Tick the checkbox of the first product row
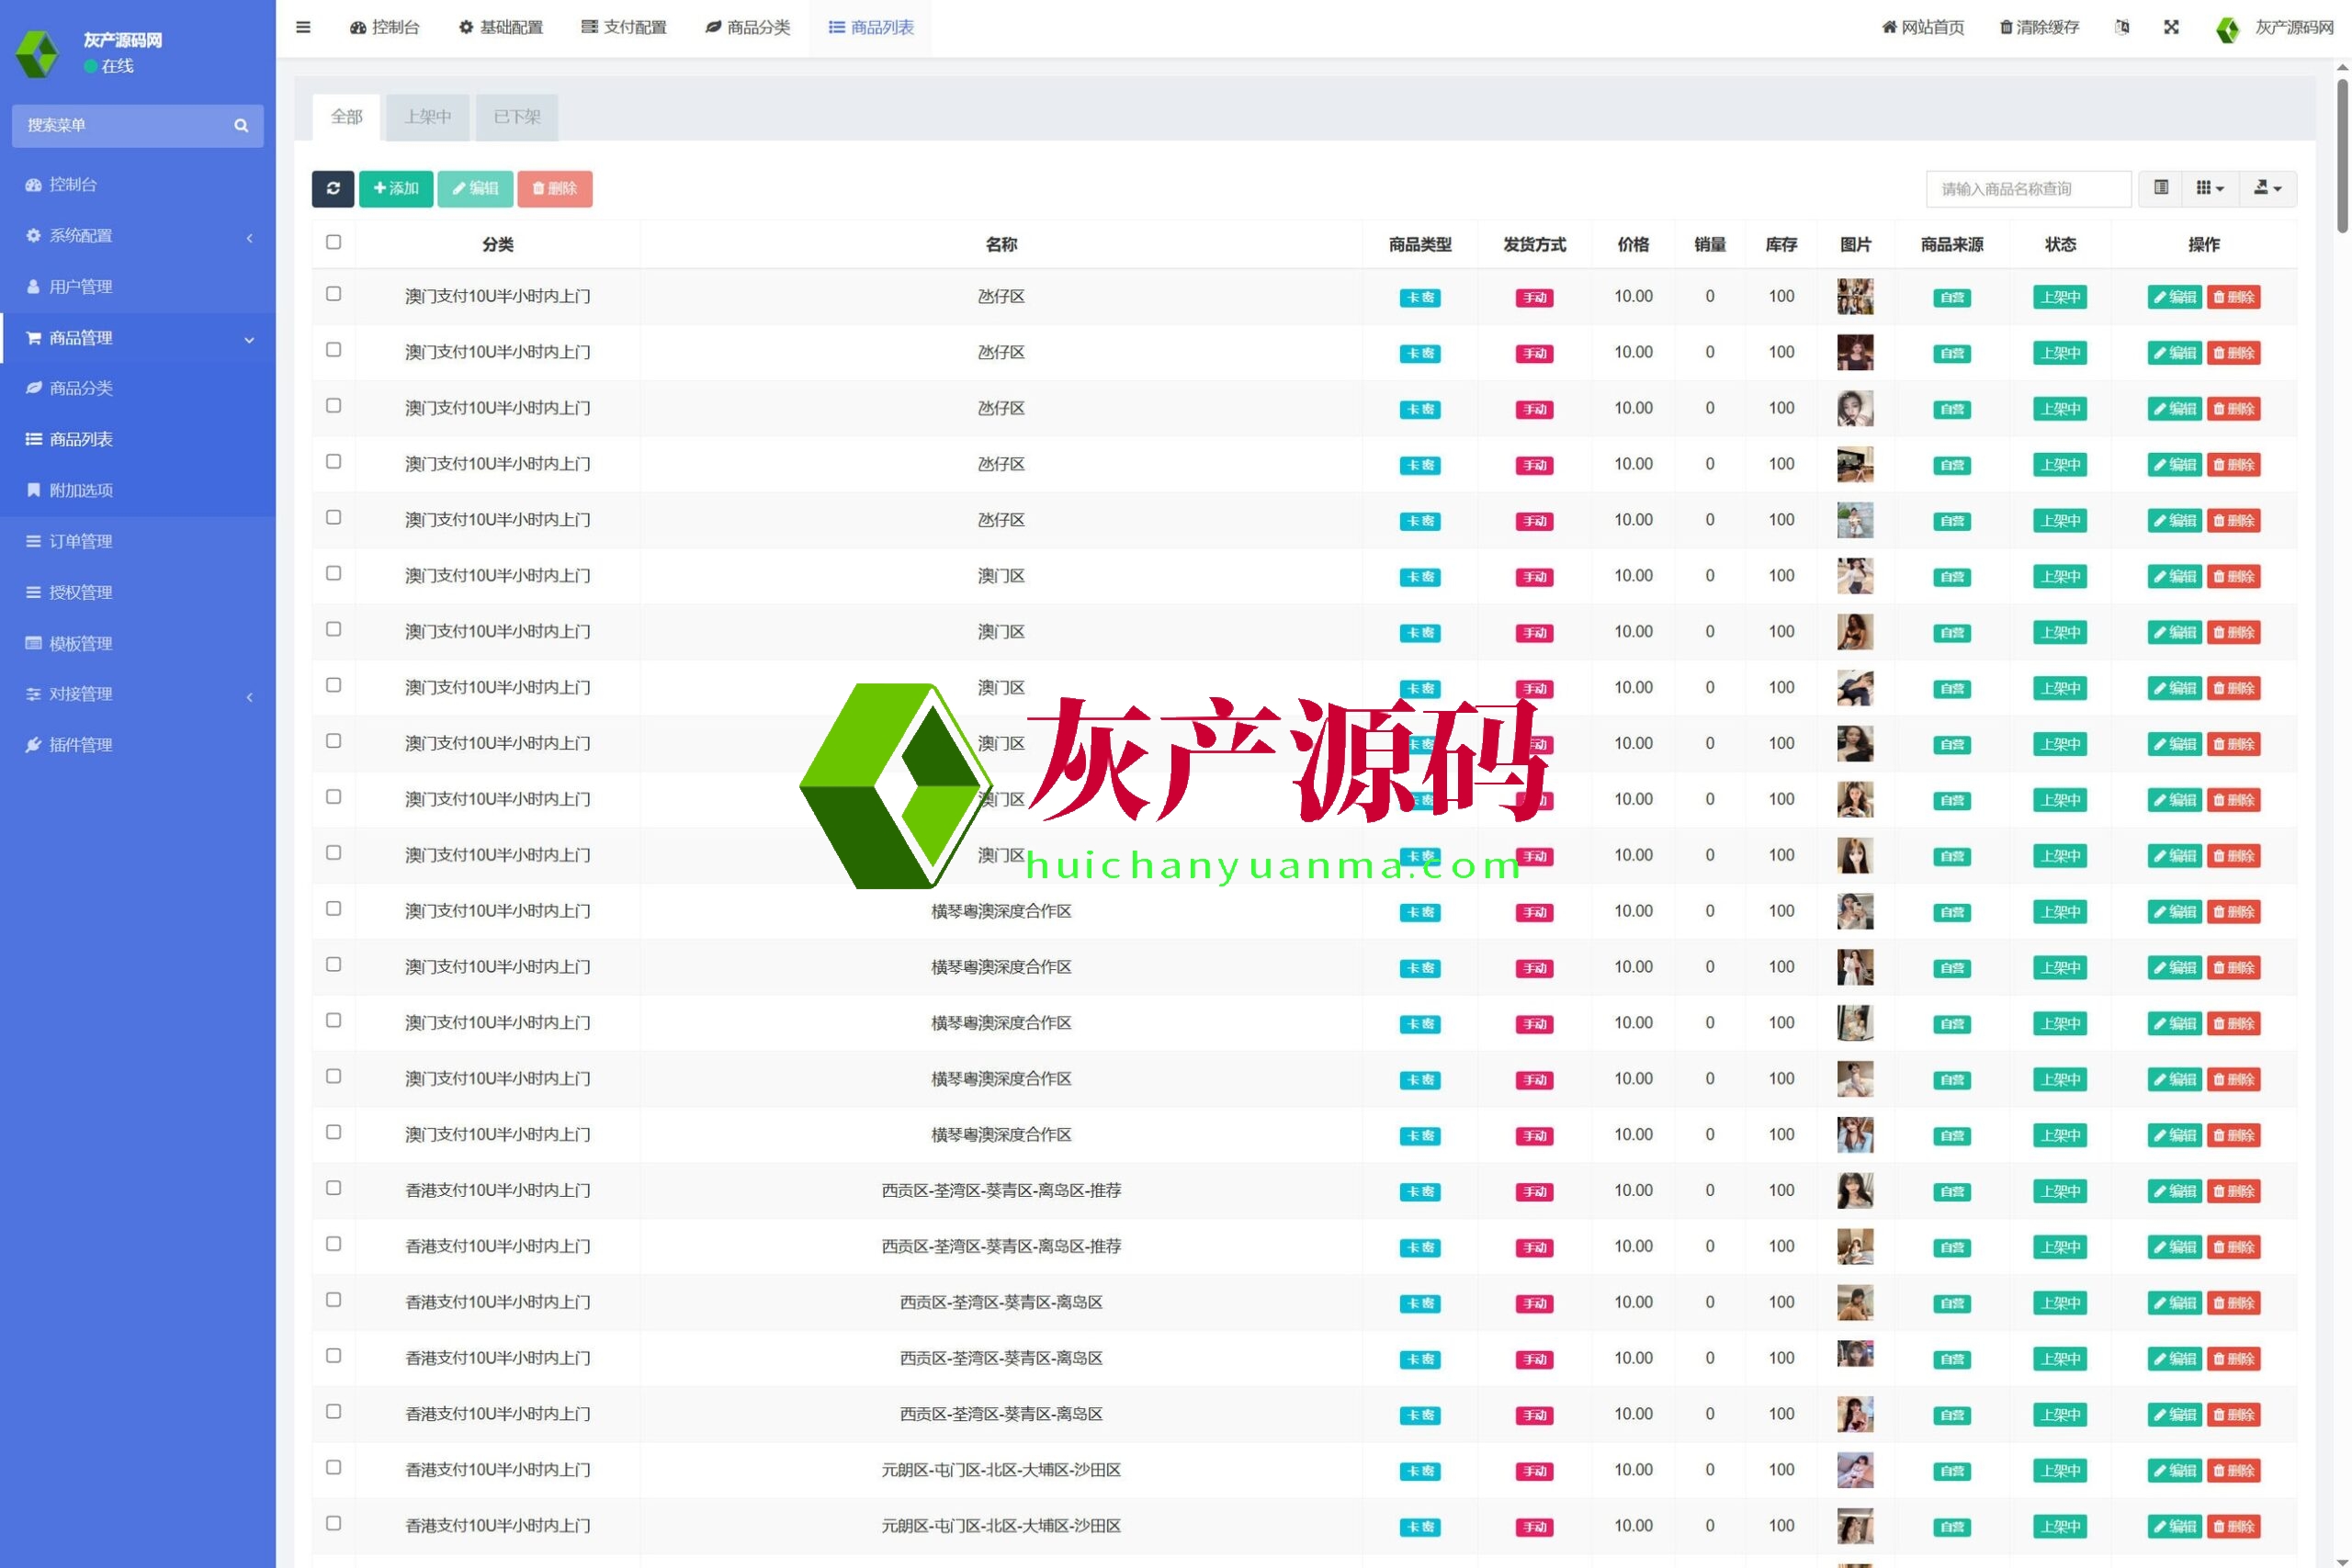Image resolution: width=2352 pixels, height=1568 pixels. (333, 294)
